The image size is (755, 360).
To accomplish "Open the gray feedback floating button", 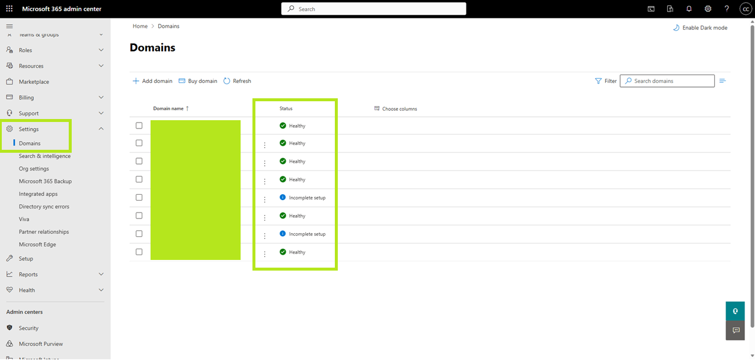I will (x=735, y=330).
